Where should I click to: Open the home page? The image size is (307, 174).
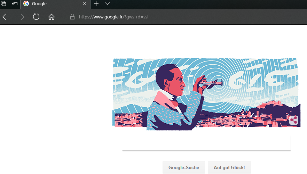pos(52,17)
